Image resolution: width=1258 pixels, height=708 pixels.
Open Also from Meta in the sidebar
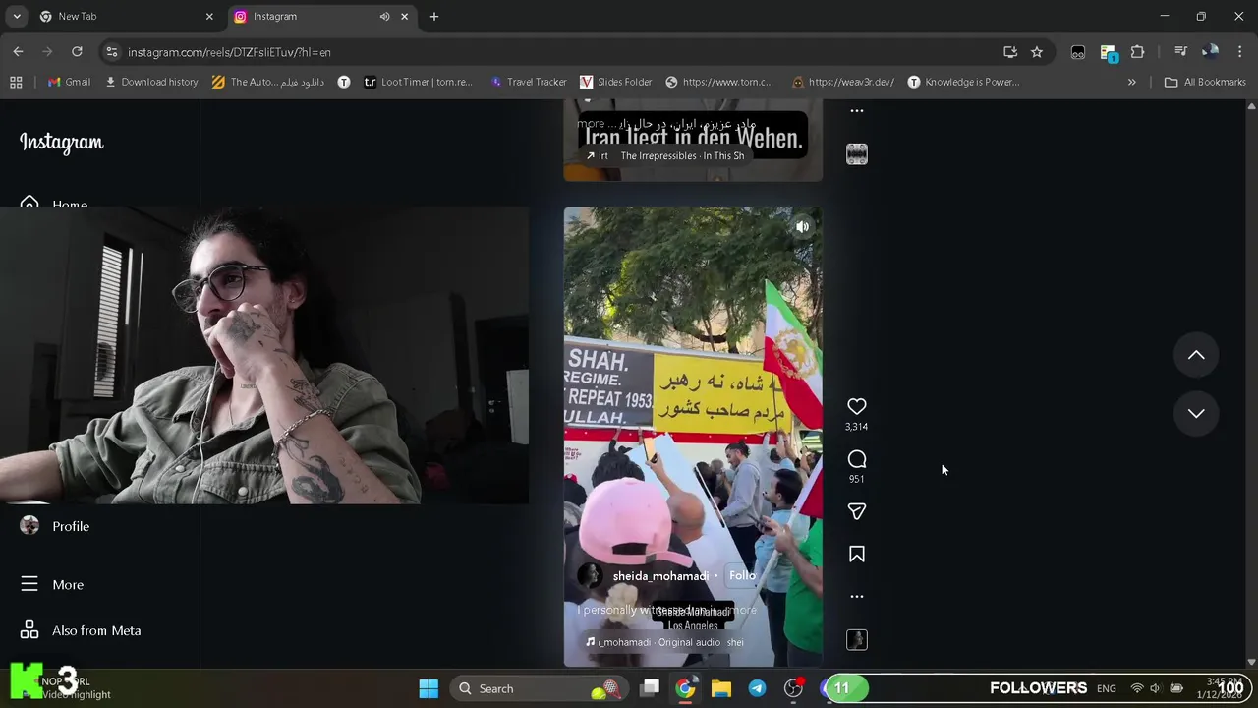[81, 630]
